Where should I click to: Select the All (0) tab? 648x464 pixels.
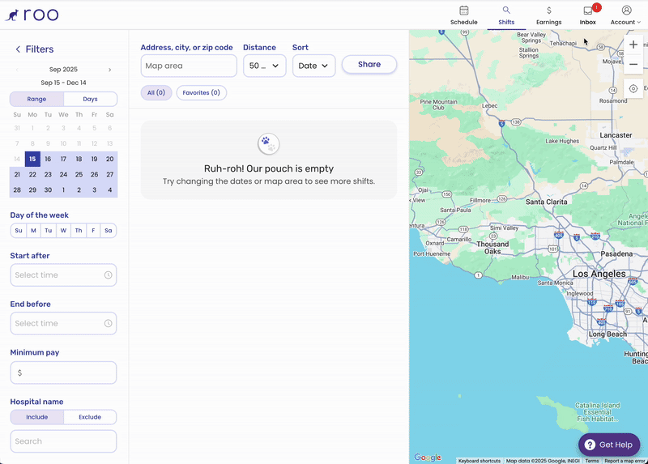point(156,92)
